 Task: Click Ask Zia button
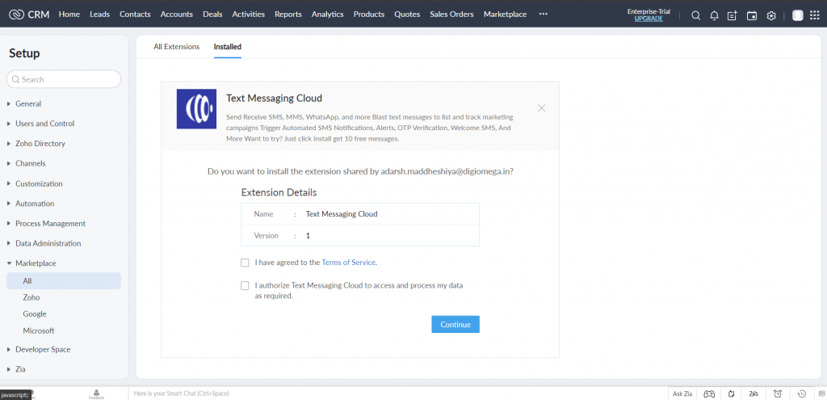point(682,394)
